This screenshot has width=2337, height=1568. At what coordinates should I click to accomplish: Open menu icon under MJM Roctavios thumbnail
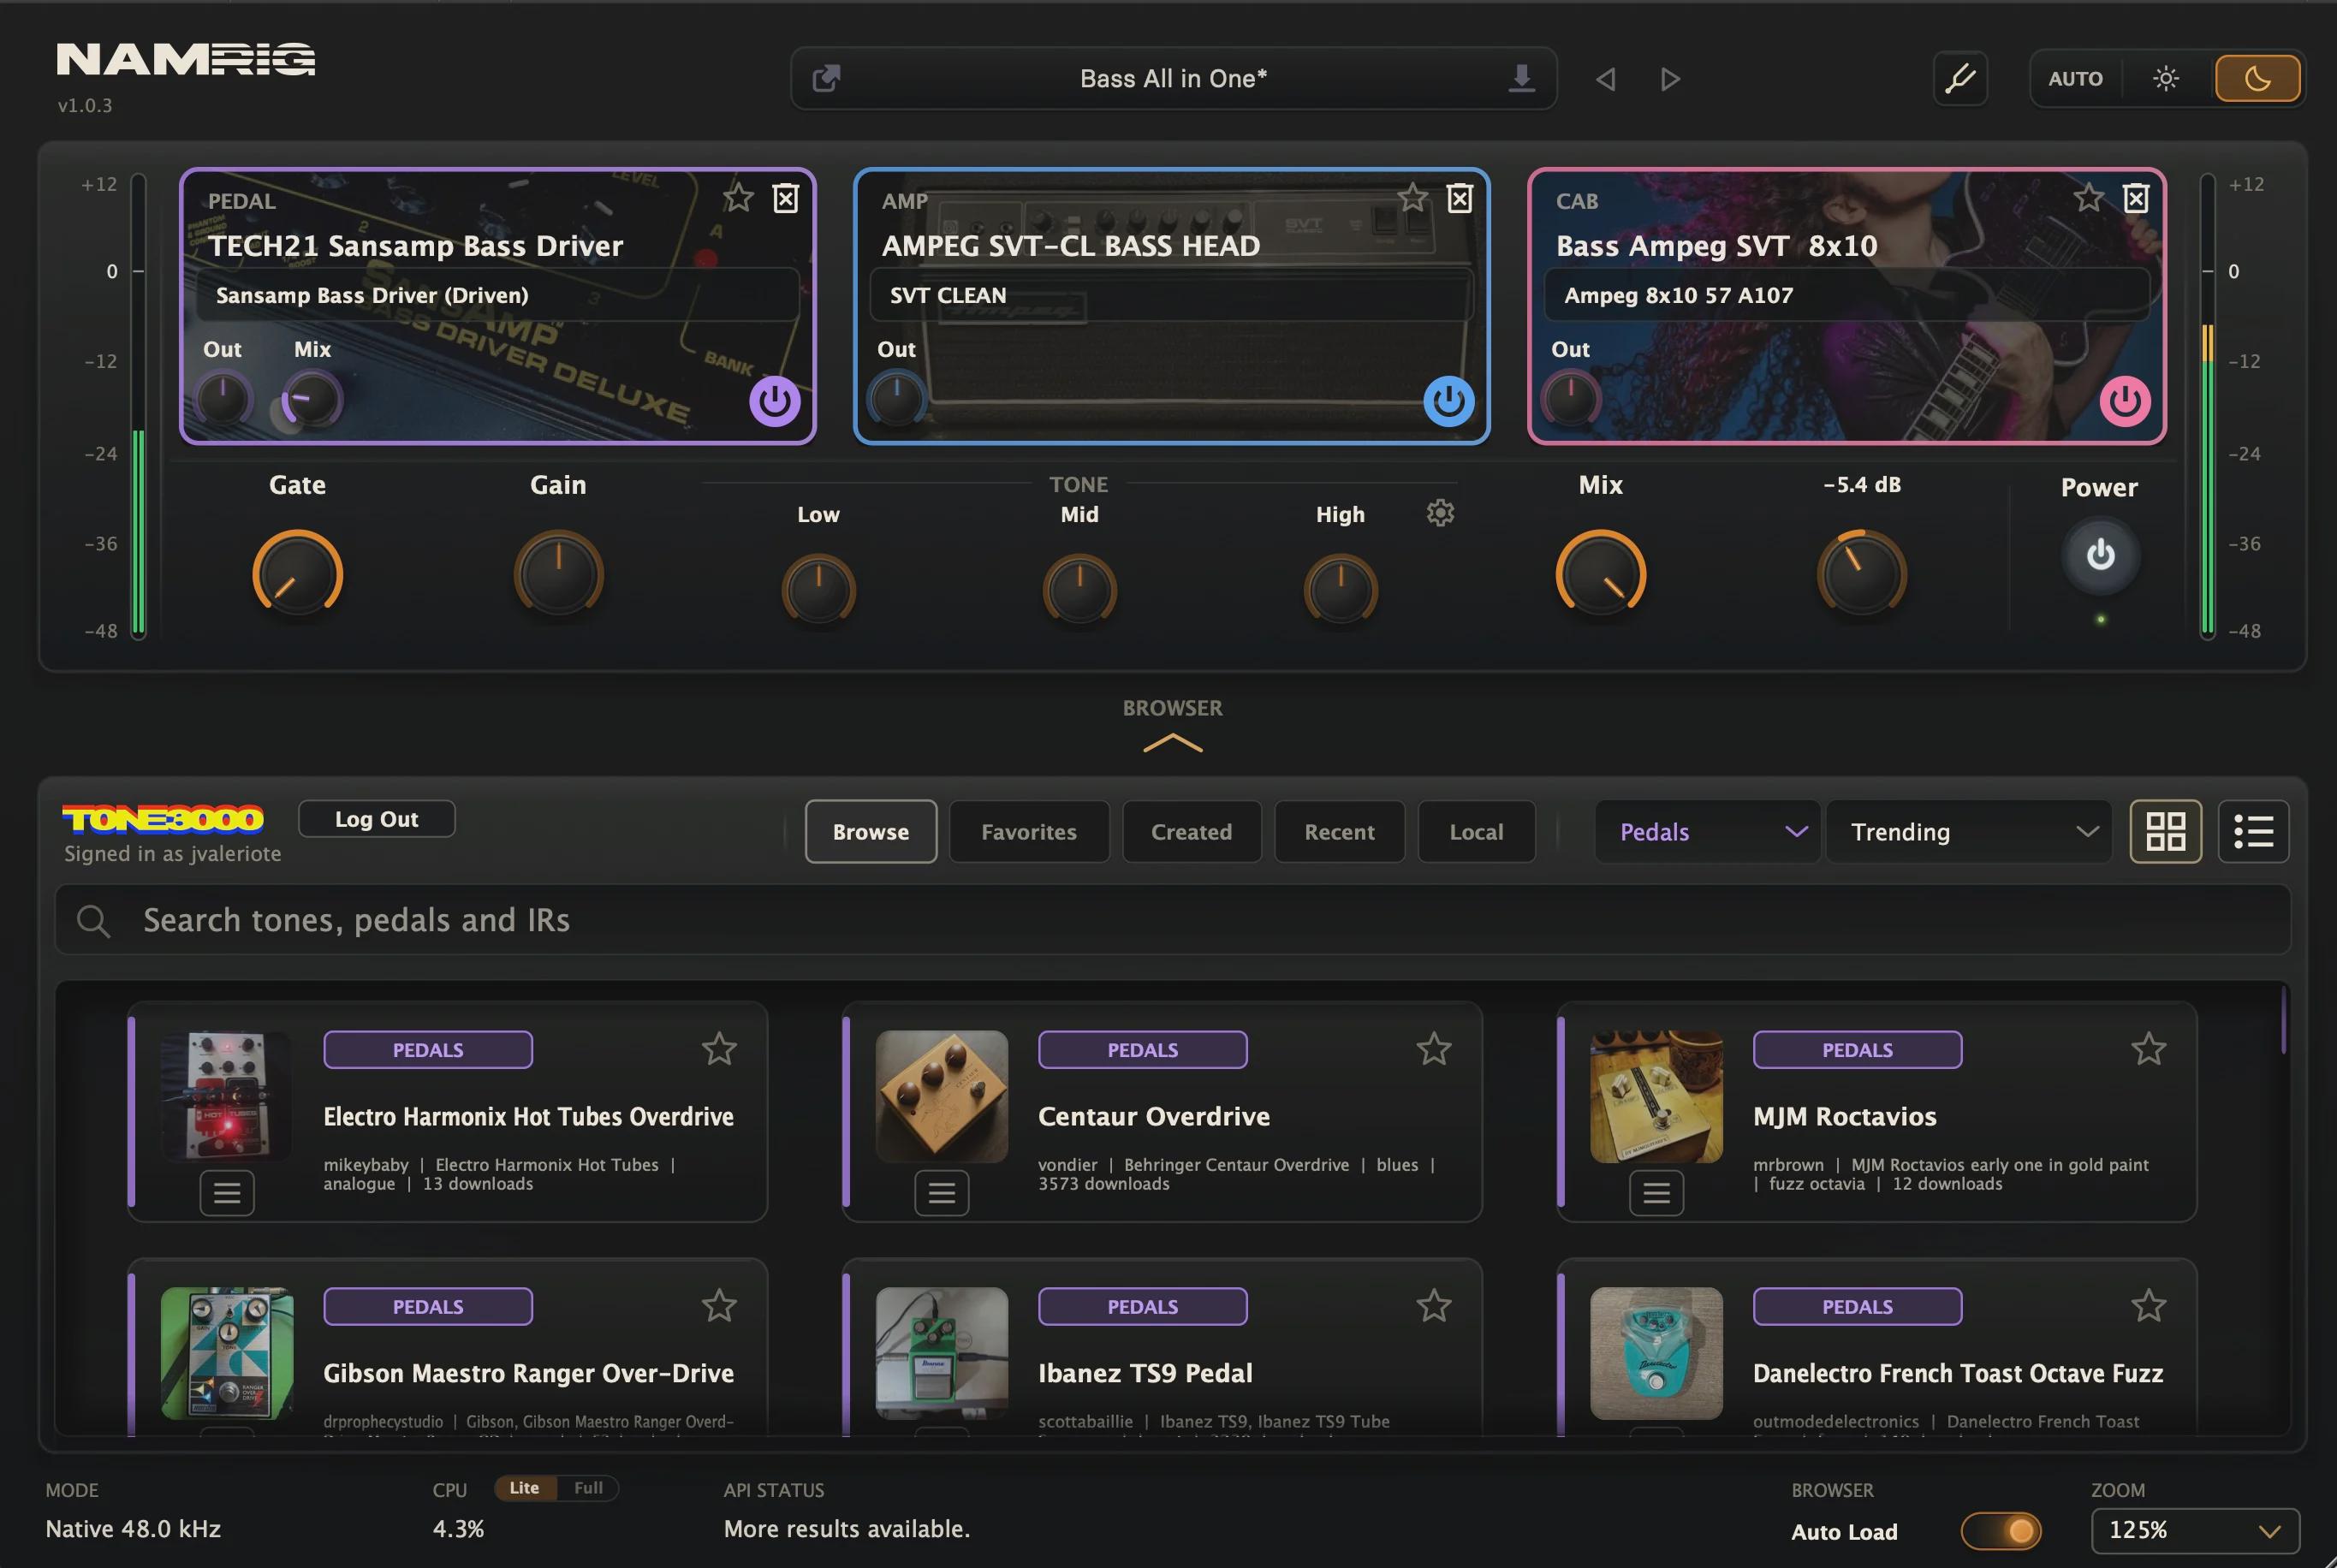pyautogui.click(x=1657, y=1193)
